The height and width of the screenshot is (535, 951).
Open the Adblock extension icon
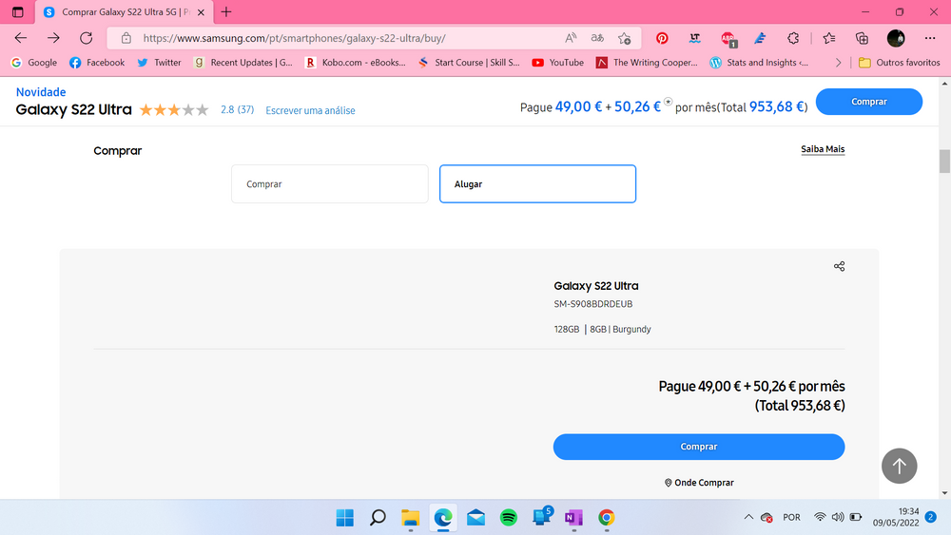click(728, 39)
